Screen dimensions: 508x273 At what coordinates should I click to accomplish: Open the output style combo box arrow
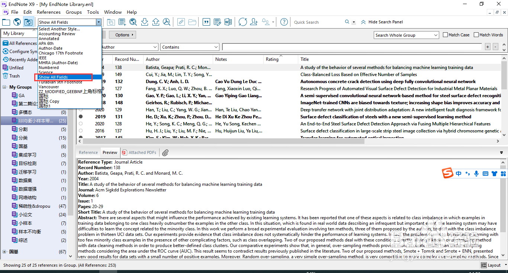pos(99,22)
